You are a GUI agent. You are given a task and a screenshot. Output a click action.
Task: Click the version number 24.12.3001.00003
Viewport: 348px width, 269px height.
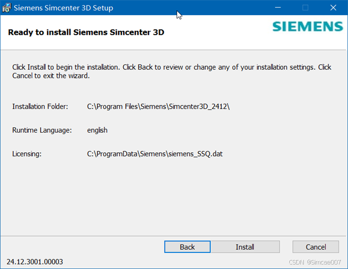click(35, 262)
